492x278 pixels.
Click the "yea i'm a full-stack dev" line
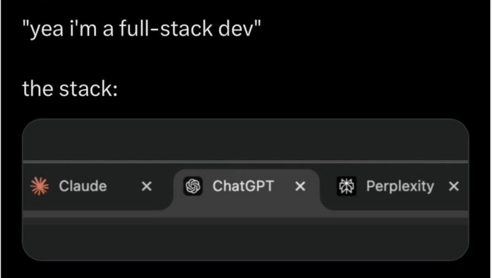pos(141,29)
